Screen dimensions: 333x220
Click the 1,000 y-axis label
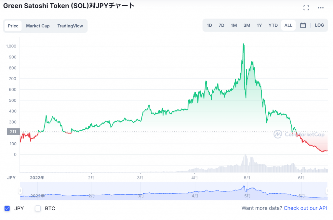[11, 46]
